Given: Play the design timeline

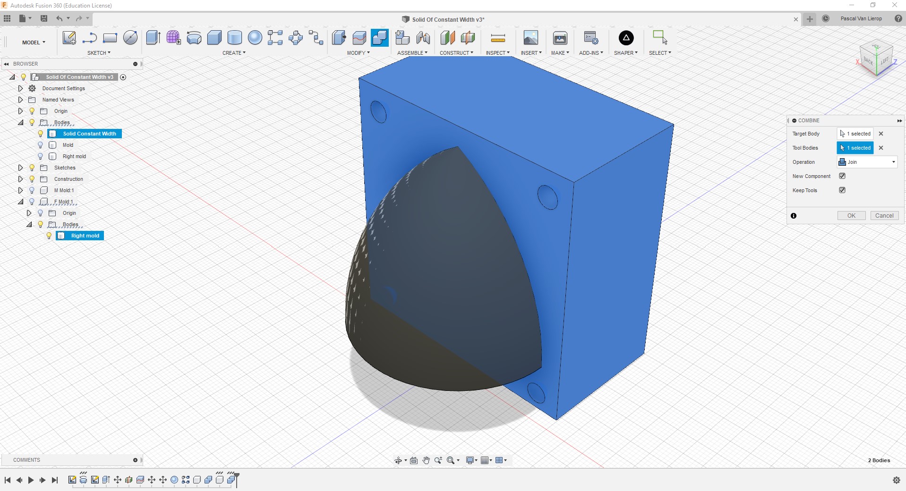Looking at the screenshot, I should click(x=31, y=480).
